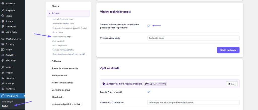Copy the ttol_pes_shortcode shortcode
This screenshot has width=258, height=110.
point(232,84)
